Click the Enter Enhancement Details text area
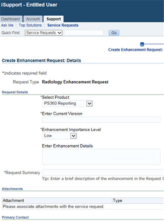Viewport: 164px width, 222px height. click(x=101, y=157)
